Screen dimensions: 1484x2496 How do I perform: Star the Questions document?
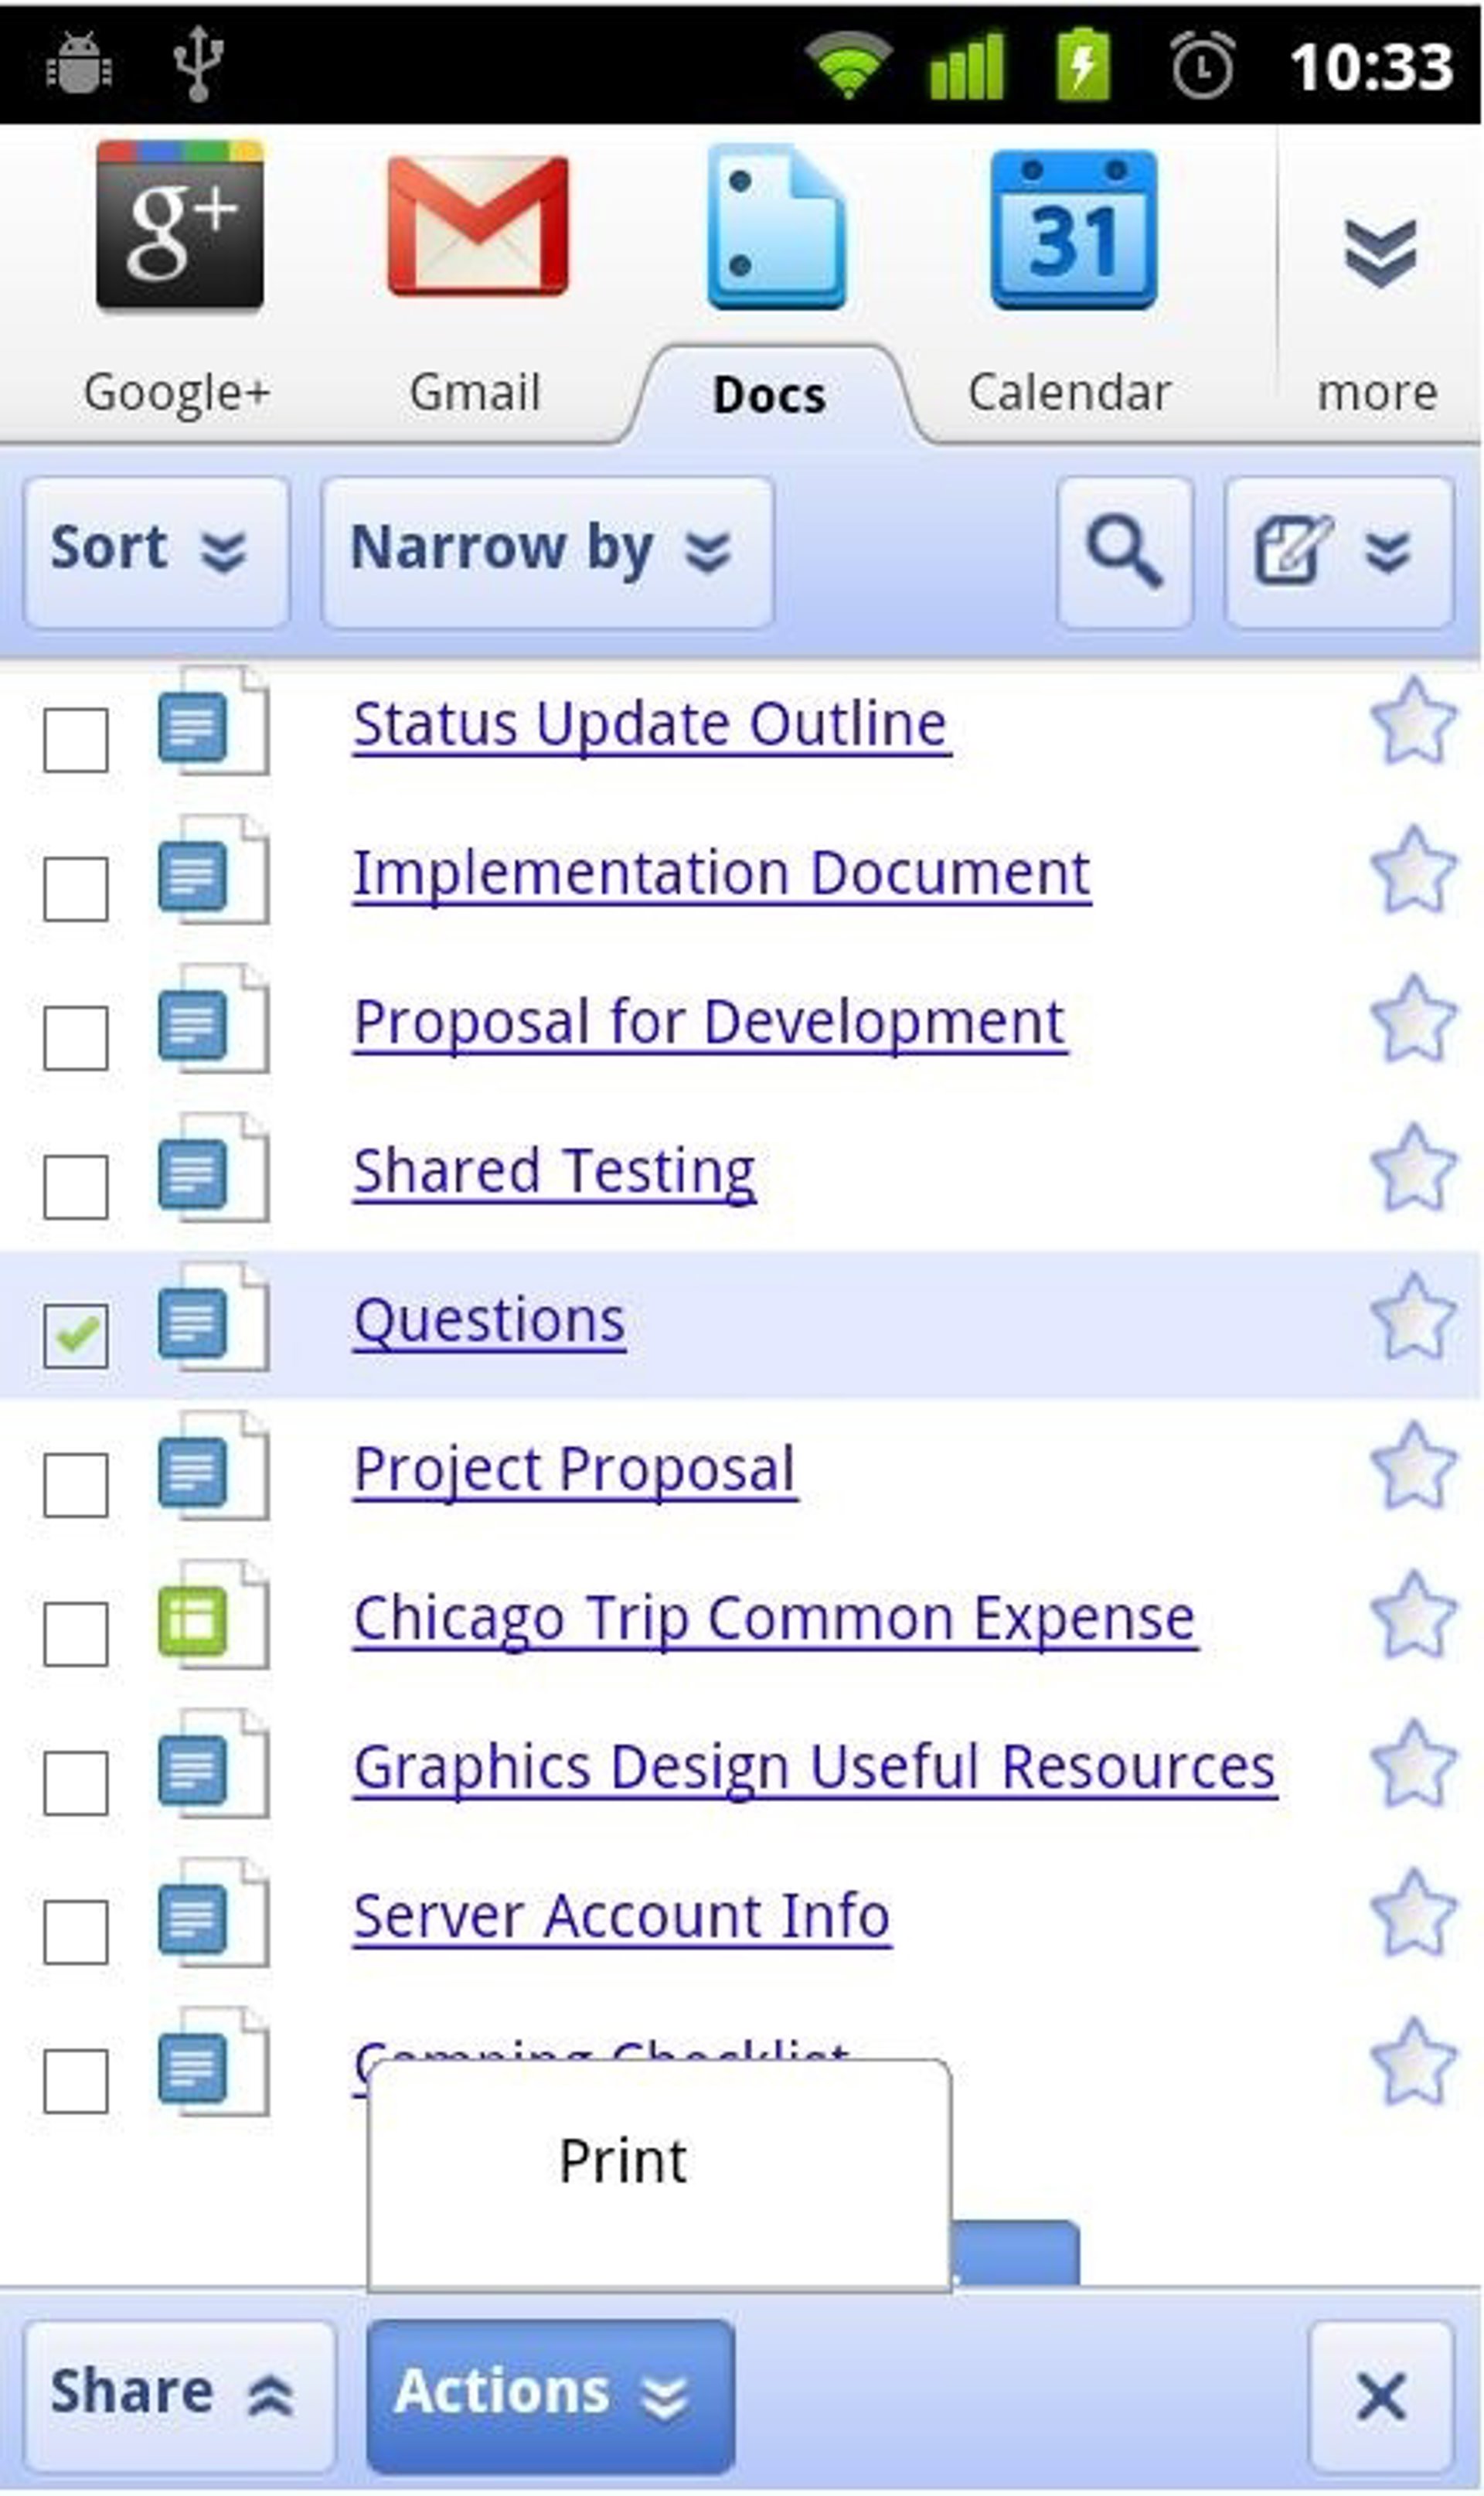coord(1412,1318)
